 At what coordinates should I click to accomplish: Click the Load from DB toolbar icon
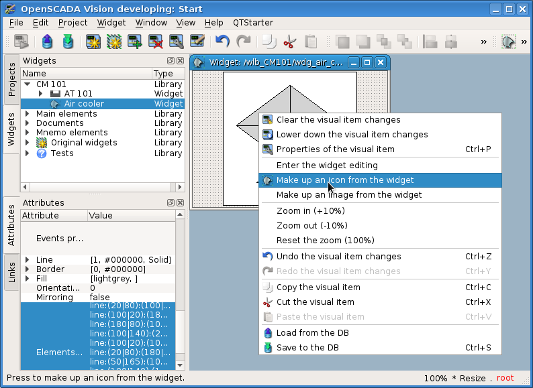[x=47, y=42]
